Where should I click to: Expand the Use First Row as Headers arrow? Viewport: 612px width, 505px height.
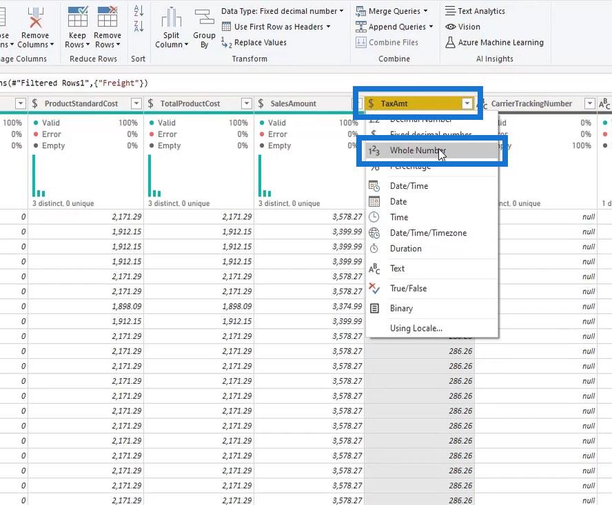(328, 27)
